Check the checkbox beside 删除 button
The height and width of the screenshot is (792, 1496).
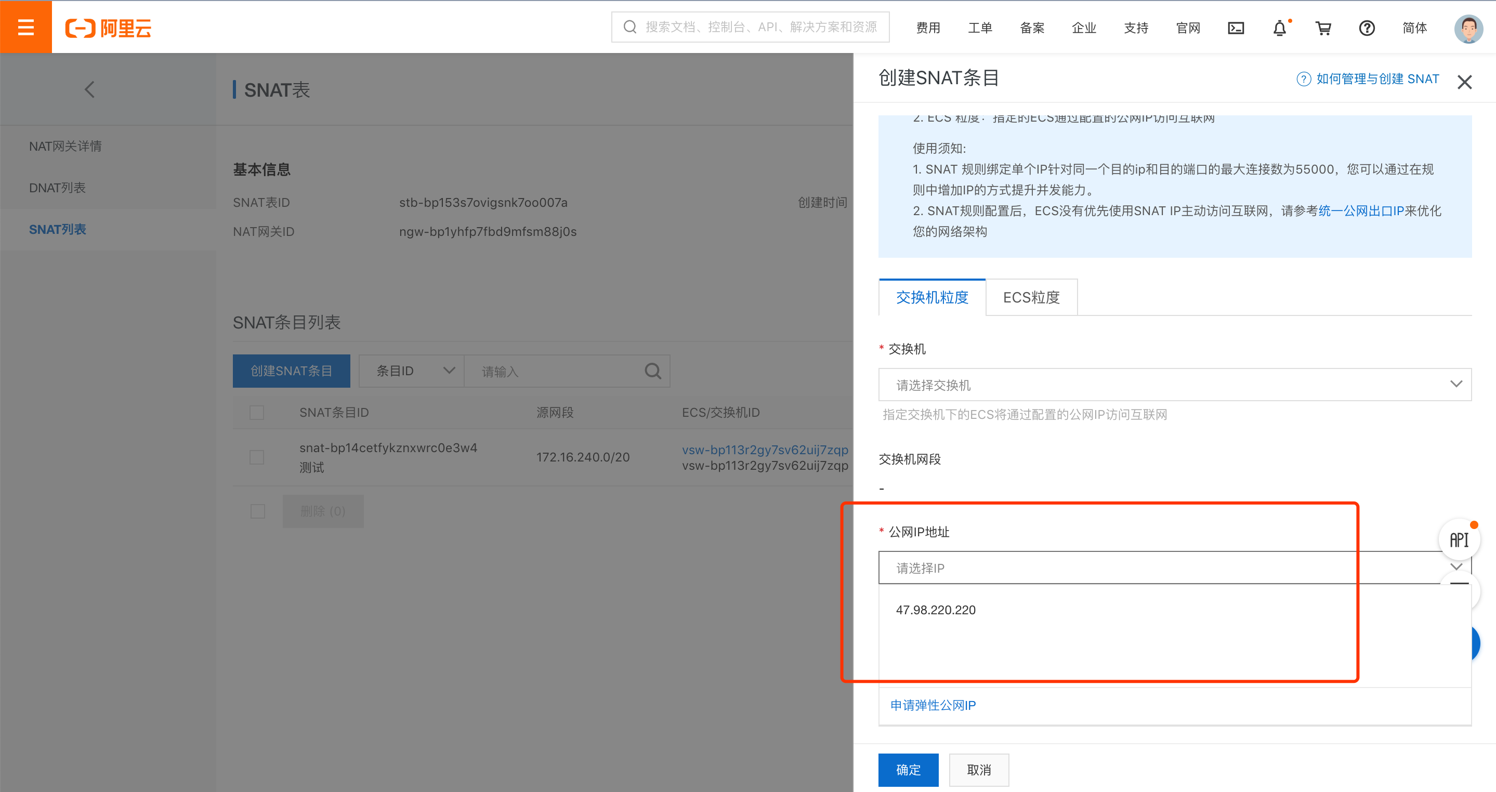258,511
